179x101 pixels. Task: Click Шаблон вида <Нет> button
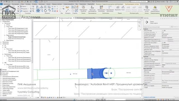[x=171, y=70]
